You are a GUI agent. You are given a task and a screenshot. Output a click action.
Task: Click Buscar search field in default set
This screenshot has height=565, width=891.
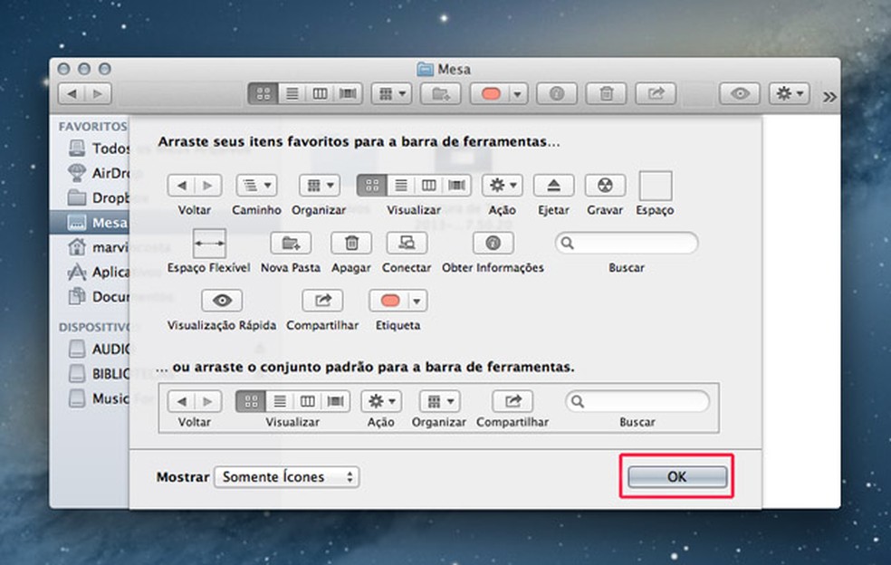[x=637, y=401]
